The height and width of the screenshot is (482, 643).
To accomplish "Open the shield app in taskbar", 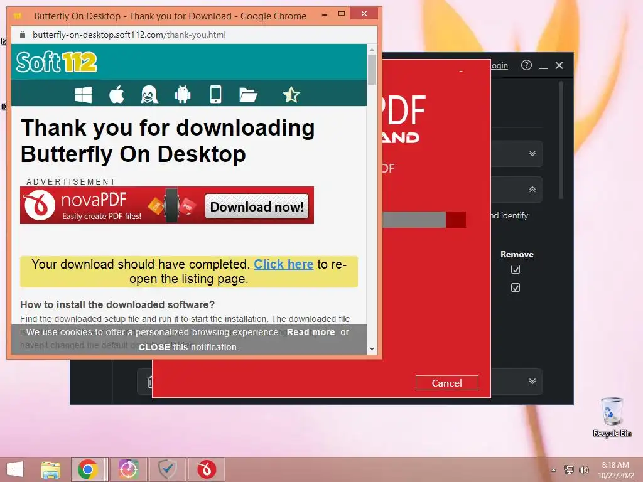I will point(168,469).
